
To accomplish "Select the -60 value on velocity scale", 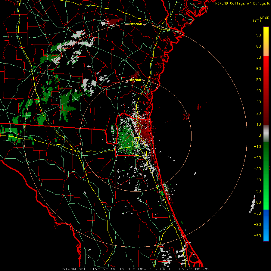I will pyautogui.click(x=257, y=202).
